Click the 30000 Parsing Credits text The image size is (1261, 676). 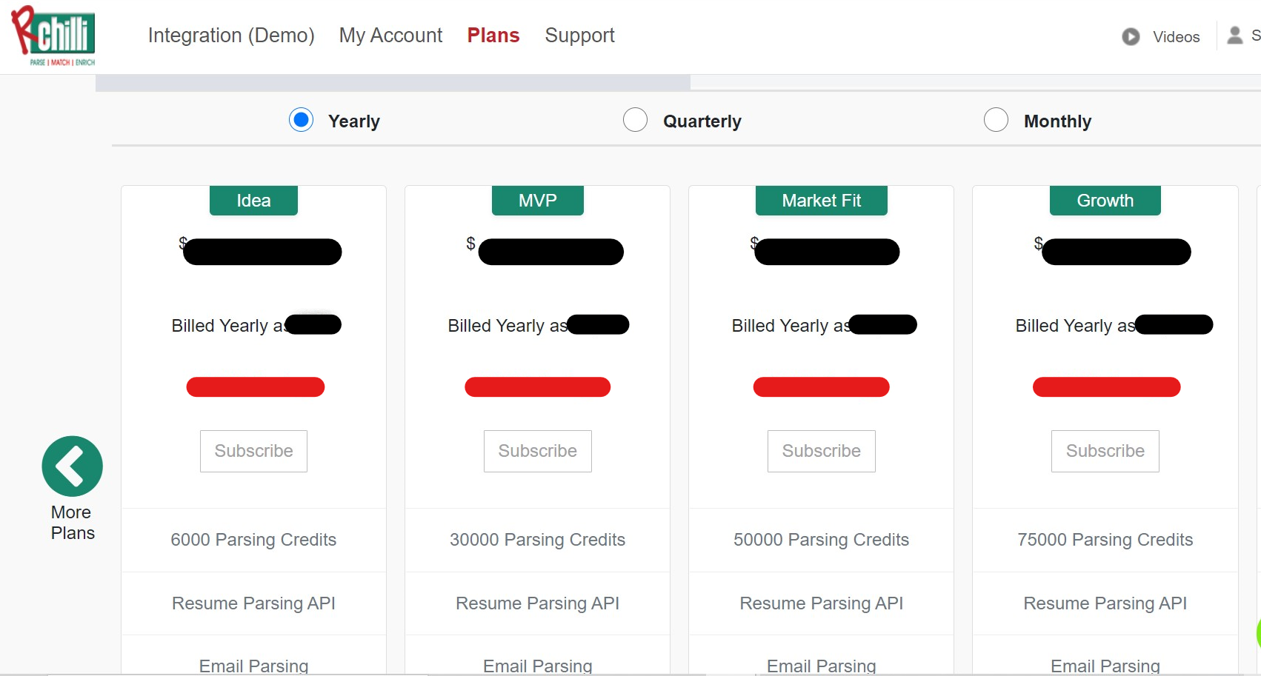[x=538, y=540]
